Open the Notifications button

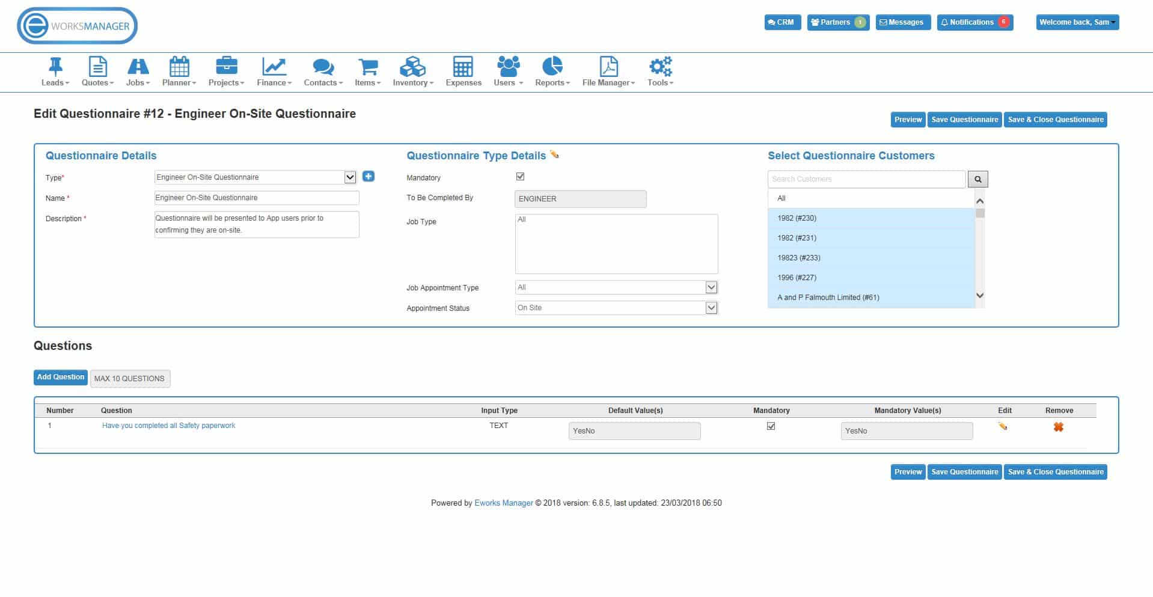click(974, 22)
